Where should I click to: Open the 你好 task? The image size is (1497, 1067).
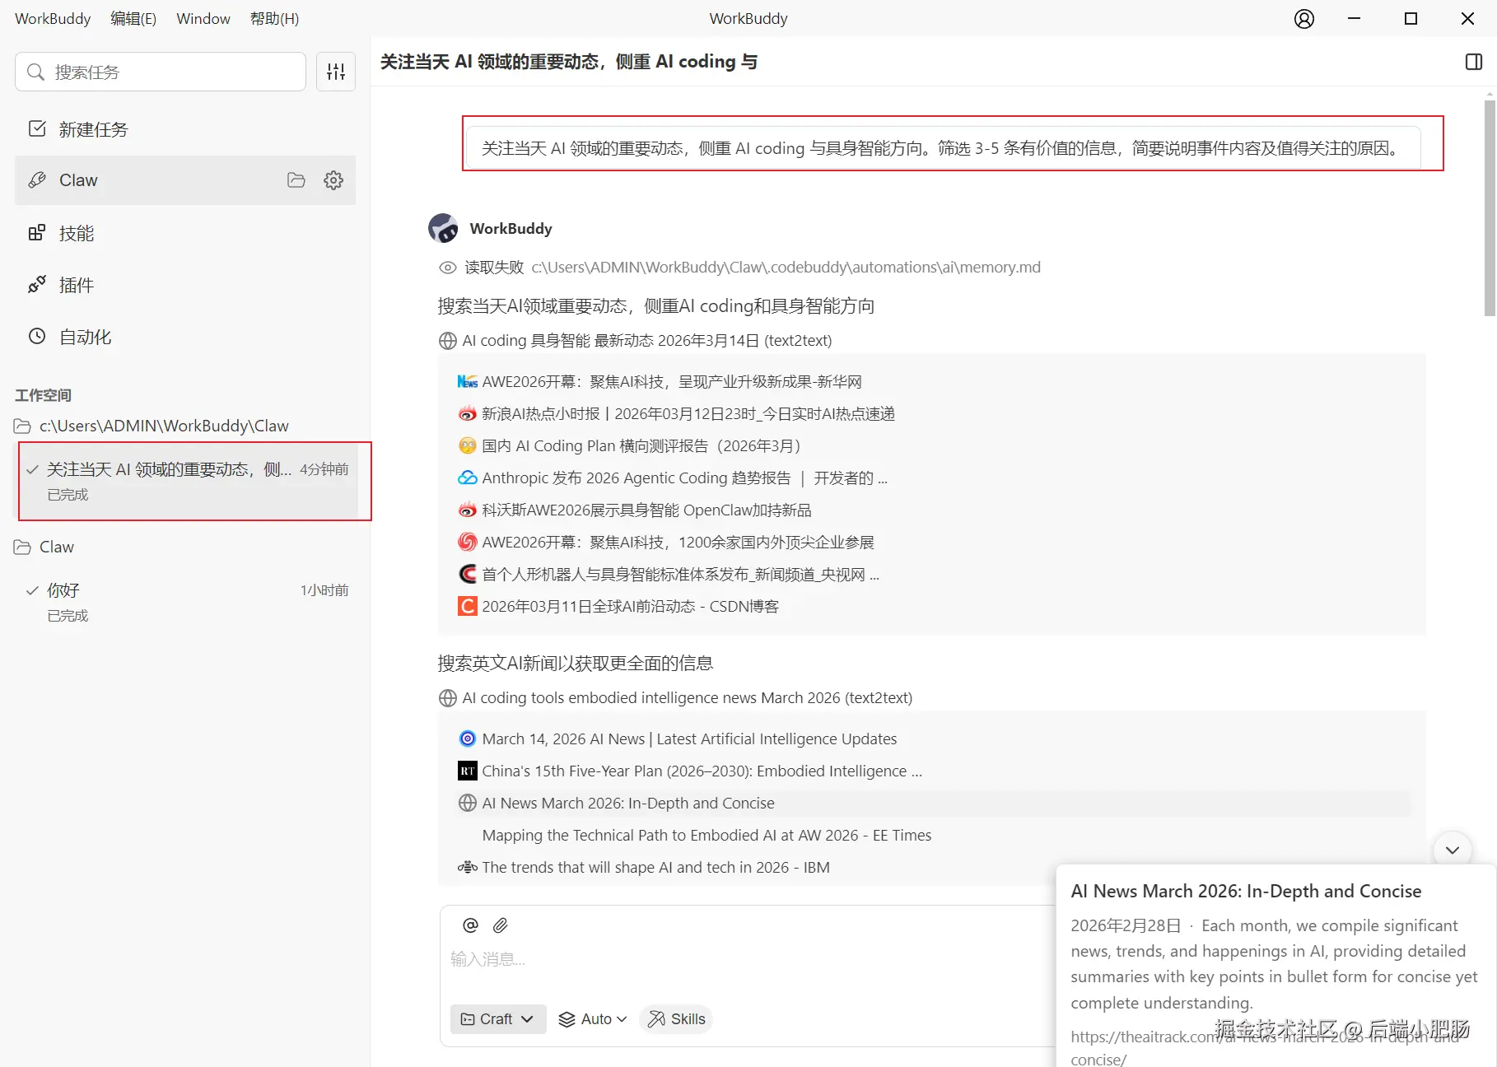tap(188, 602)
